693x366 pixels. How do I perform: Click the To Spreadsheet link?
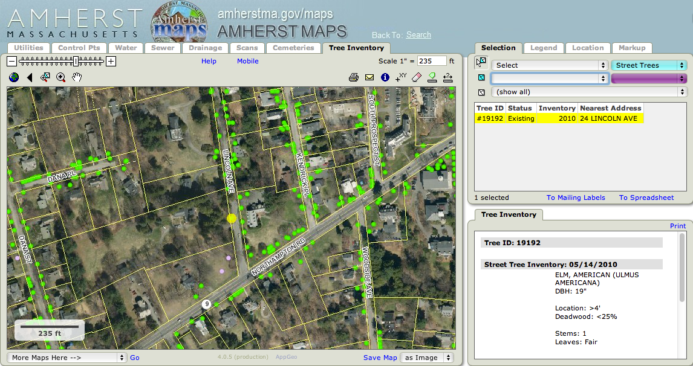tap(646, 197)
